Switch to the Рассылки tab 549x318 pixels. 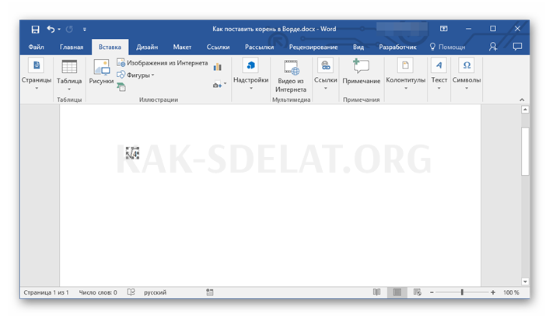[259, 47]
